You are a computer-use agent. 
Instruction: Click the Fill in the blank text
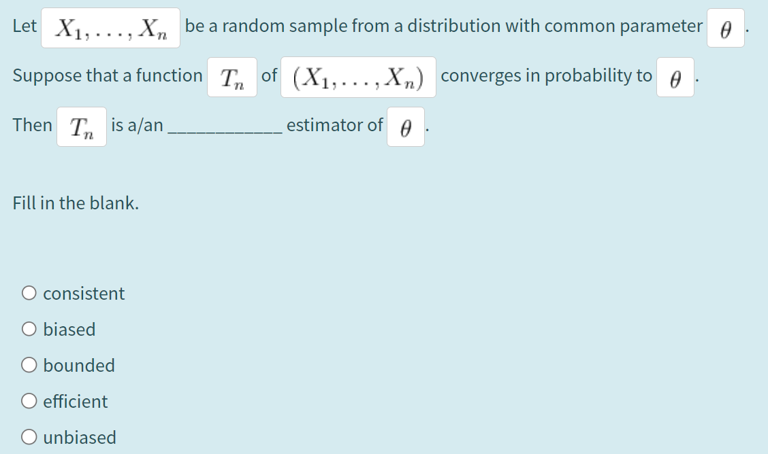[x=75, y=203]
